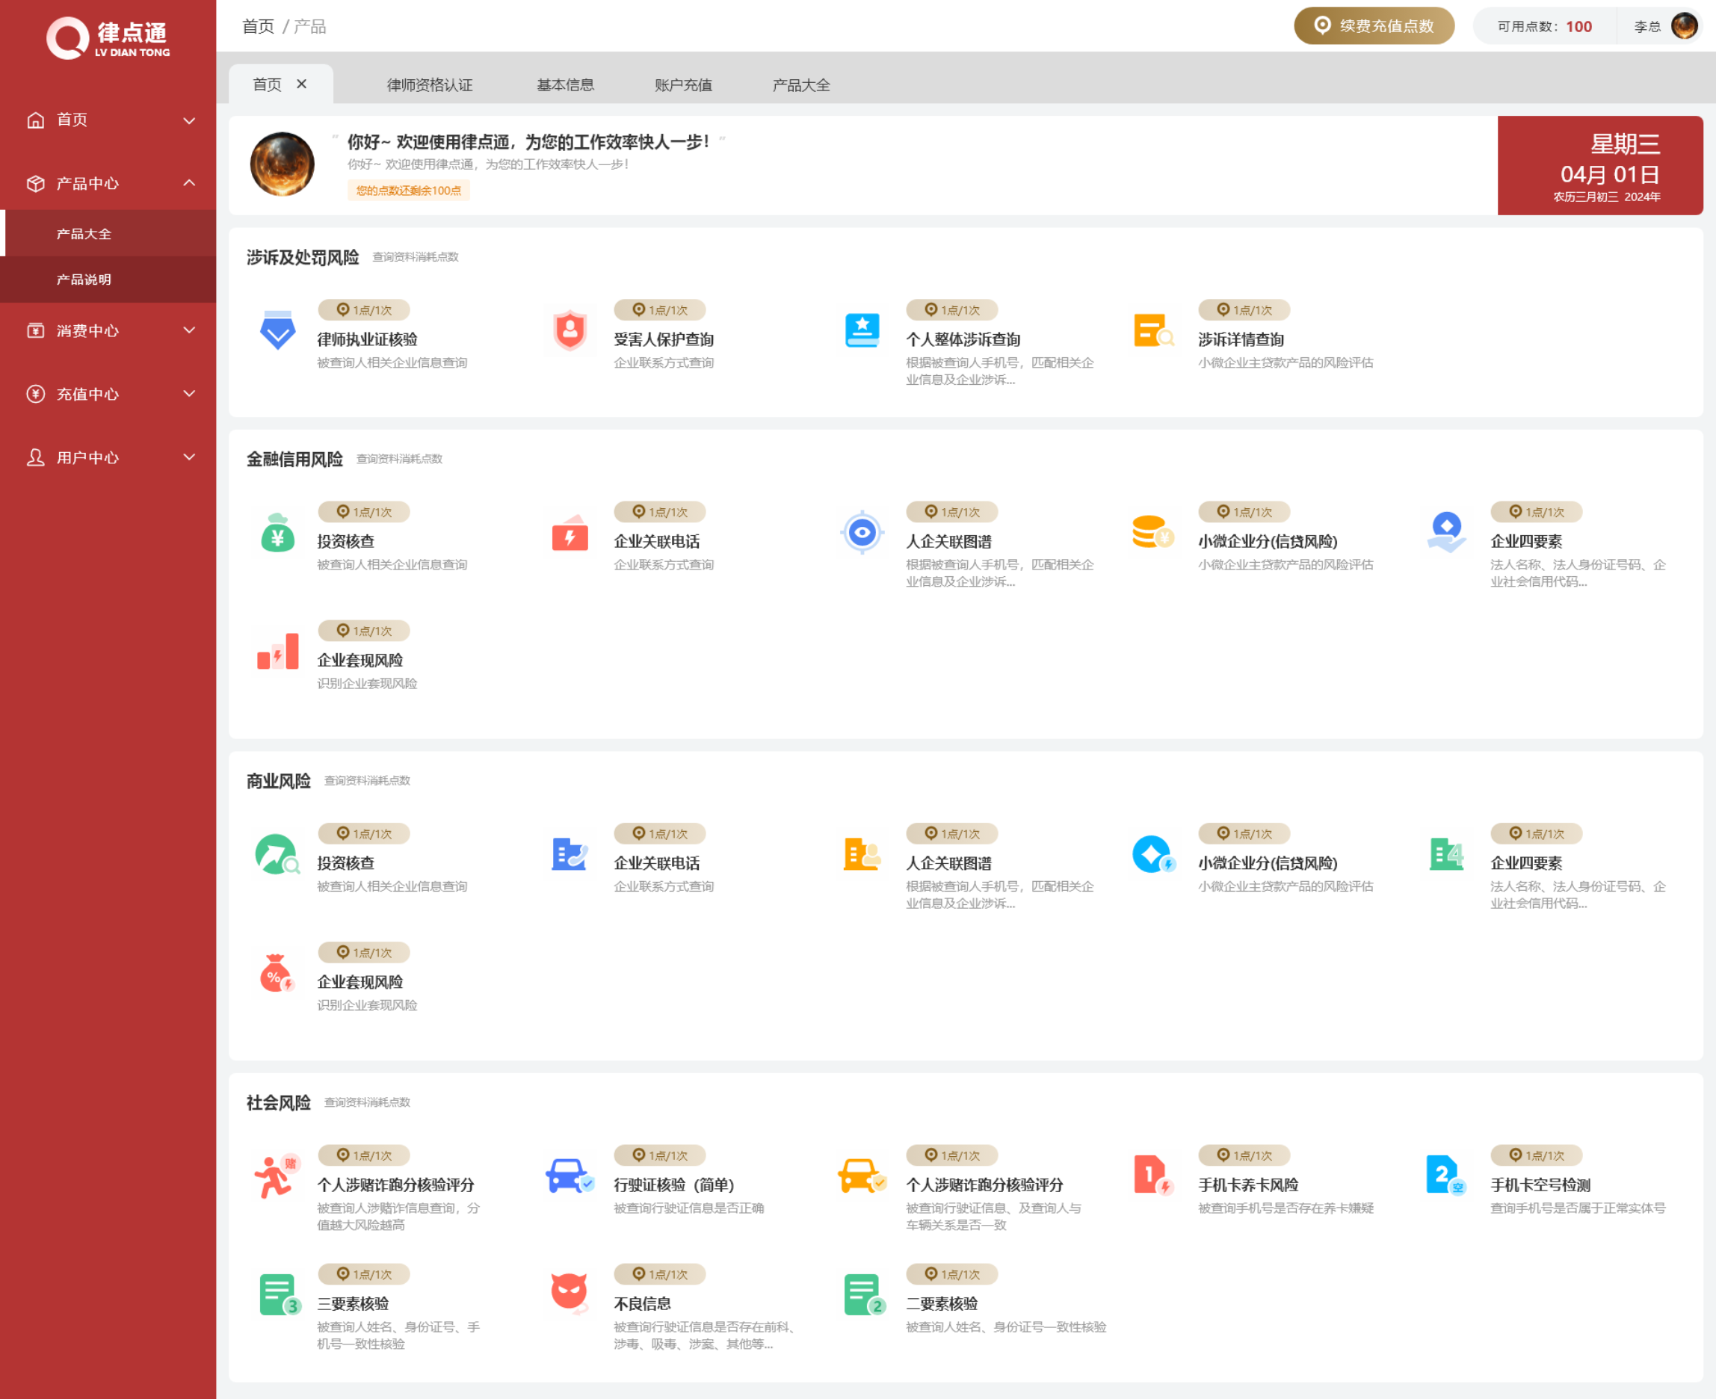Click the 企业套现风险 red bar chart icon
The width and height of the screenshot is (1716, 1399).
pos(277,651)
